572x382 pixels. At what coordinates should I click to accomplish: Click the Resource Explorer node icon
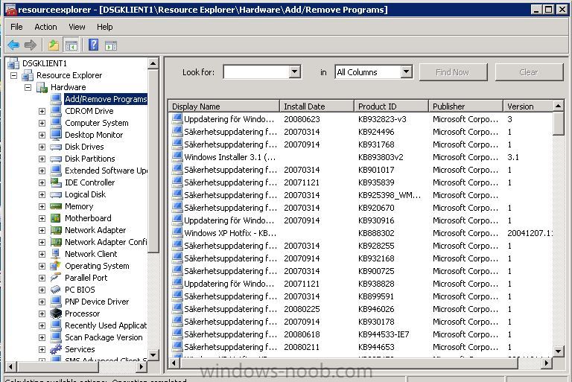pos(28,75)
